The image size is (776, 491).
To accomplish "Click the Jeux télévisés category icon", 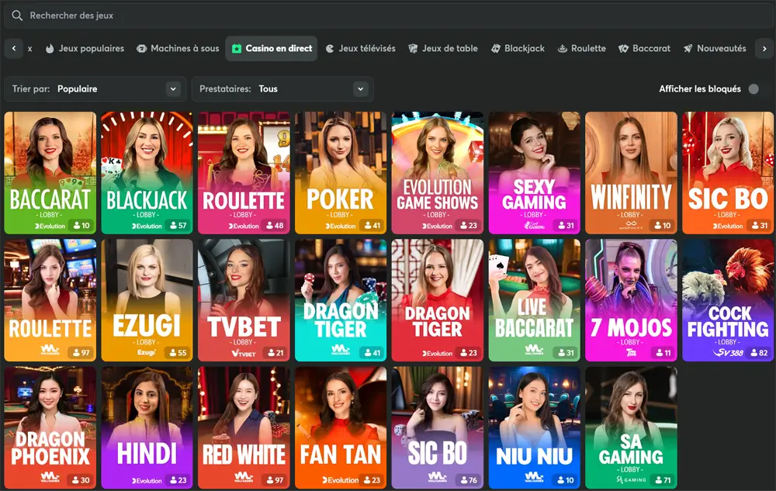I will click(x=330, y=48).
